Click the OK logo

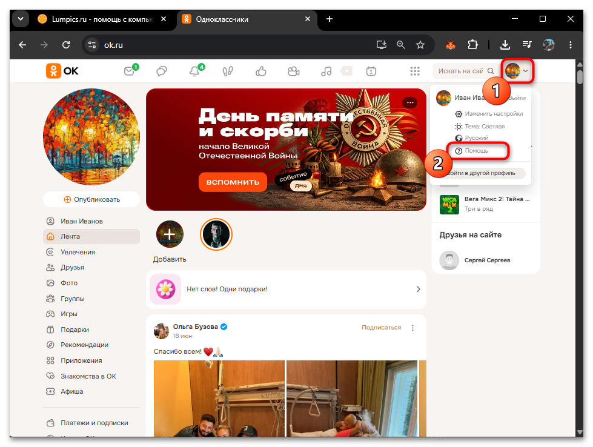pos(62,71)
